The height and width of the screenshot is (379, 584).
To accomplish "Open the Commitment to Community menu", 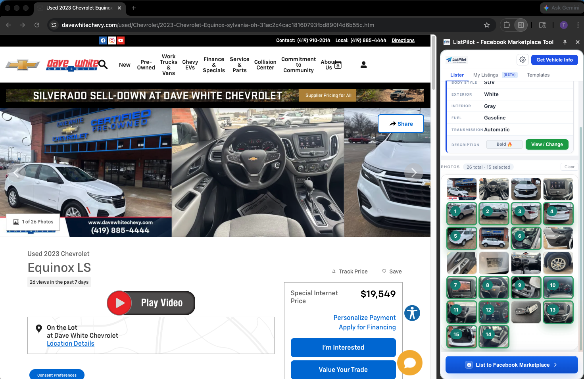I will point(299,65).
